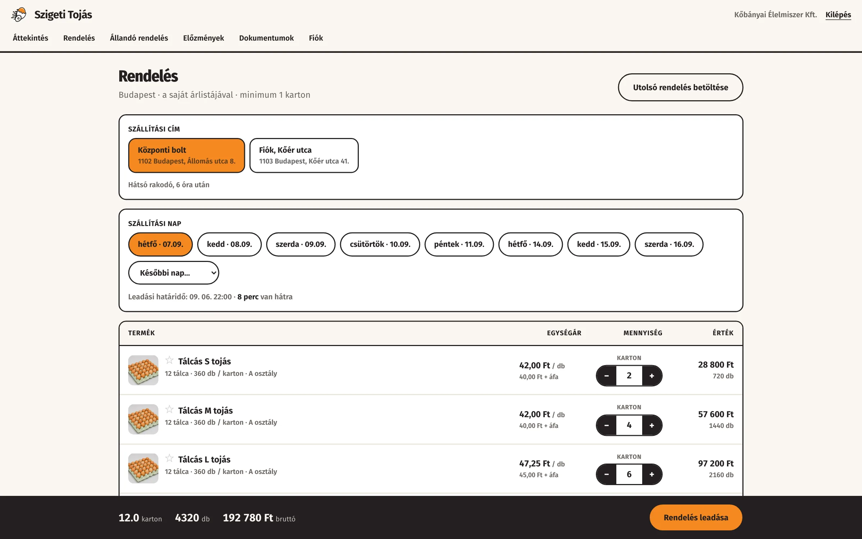Open the Tálcás L tojás product picture
Screen dimensions: 862x539
point(143,468)
